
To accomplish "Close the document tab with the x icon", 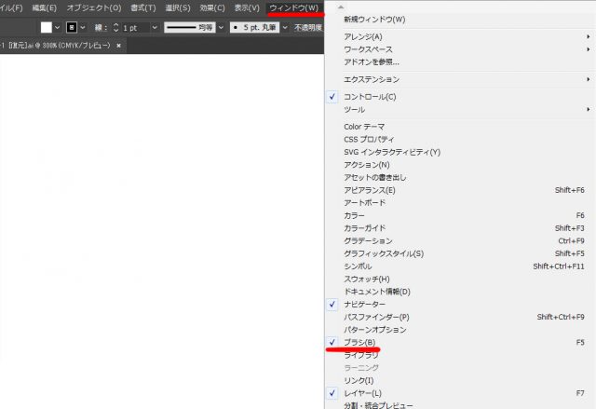I will 119,45.
